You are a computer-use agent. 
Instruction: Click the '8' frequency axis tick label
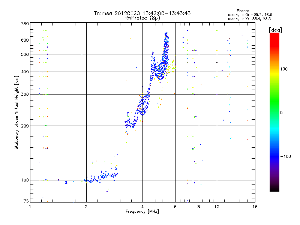(199, 207)
